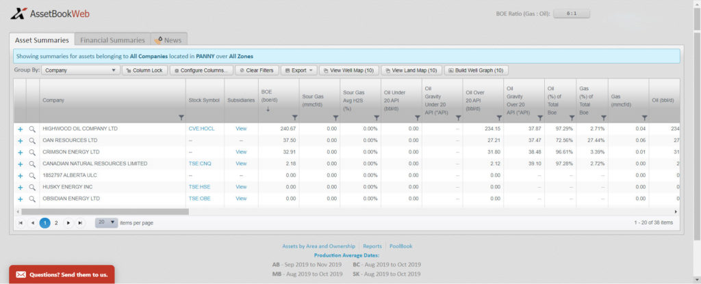Filter the Oil (%) of Total Boe column
Screen dimensions: 701x284
pyautogui.click(x=572, y=117)
